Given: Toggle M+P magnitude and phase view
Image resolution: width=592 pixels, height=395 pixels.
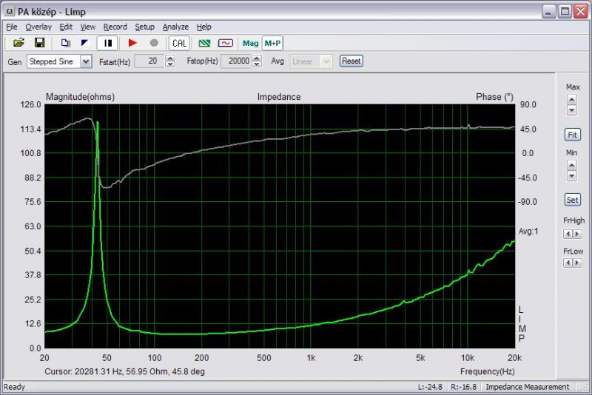Looking at the screenshot, I should click(x=272, y=43).
